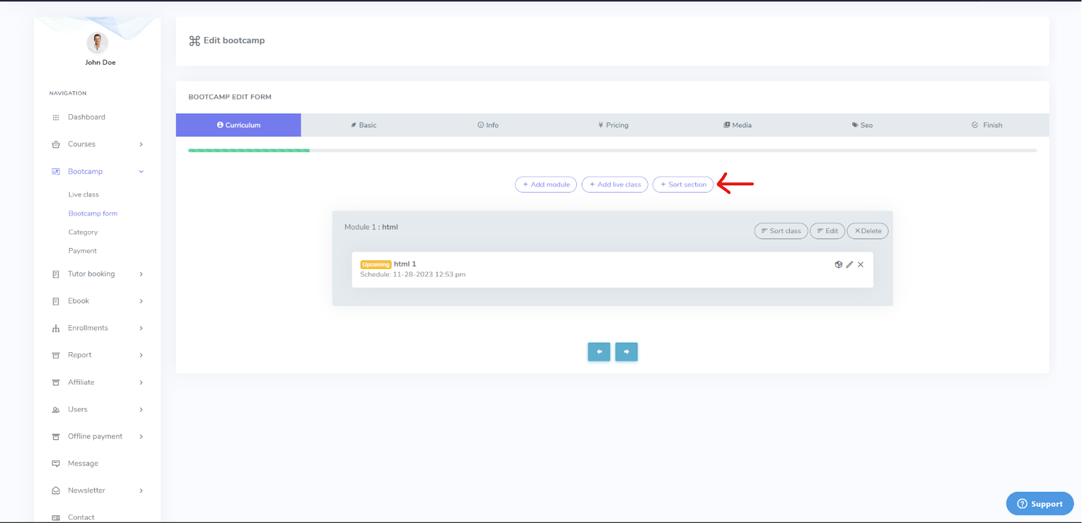Open the Support chat button
The image size is (1082, 523).
pos(1039,504)
